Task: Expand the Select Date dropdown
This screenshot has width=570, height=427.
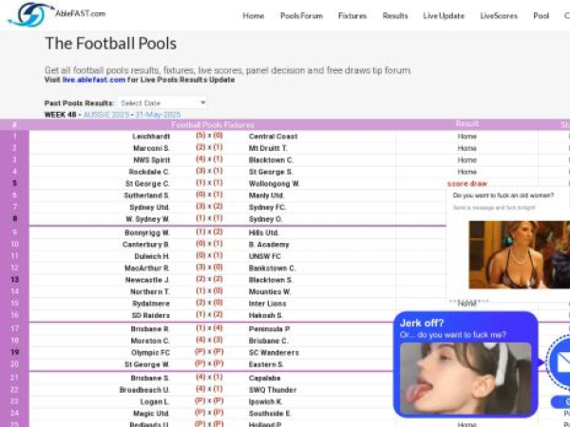Action: coord(162,102)
